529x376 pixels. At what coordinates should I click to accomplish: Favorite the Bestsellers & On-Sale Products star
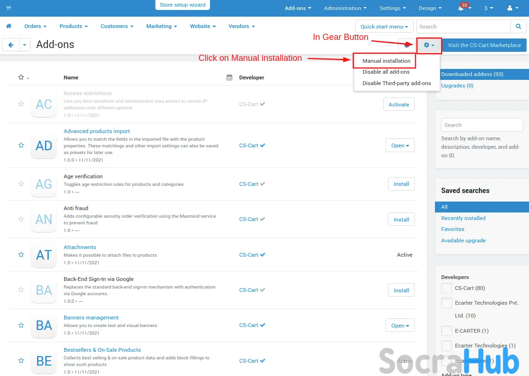click(x=21, y=360)
